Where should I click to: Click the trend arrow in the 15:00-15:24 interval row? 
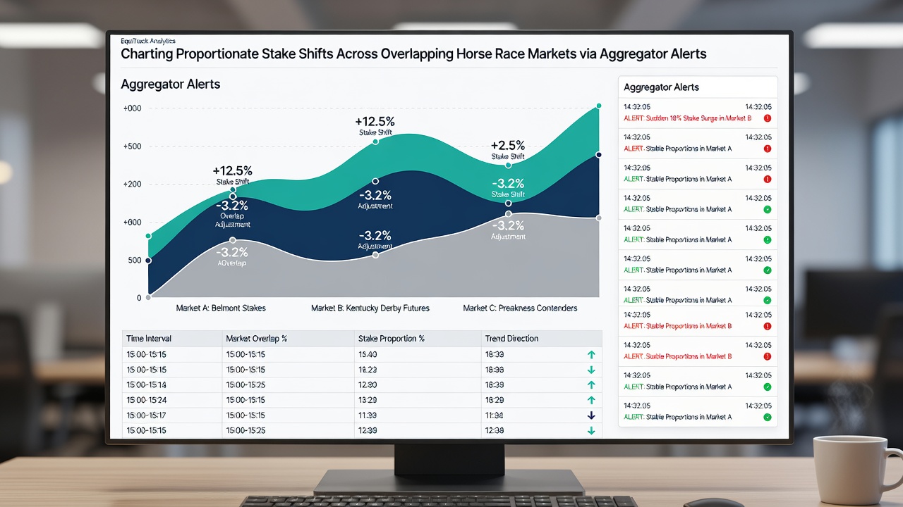[591, 400]
